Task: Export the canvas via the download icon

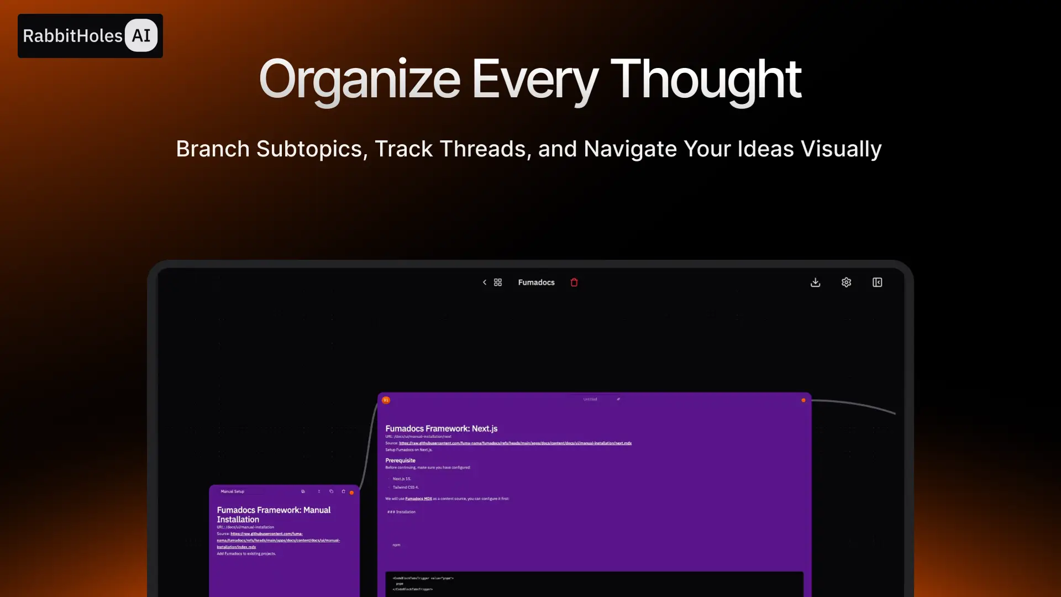Action: point(815,282)
